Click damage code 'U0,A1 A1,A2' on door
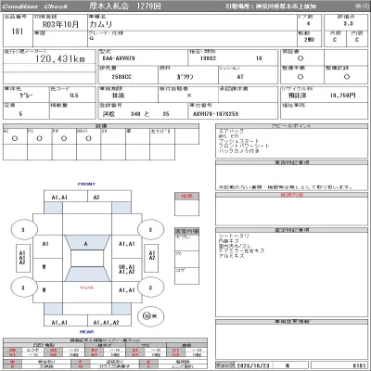 tap(127, 269)
